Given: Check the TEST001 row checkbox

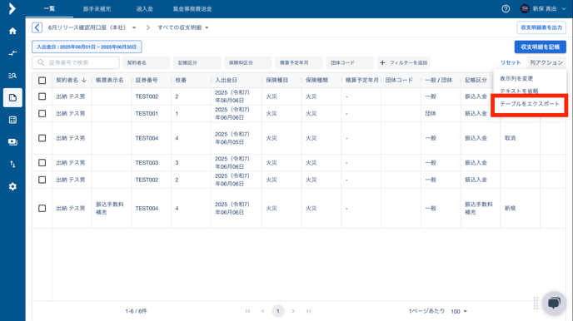Looking at the screenshot, I should [42, 113].
